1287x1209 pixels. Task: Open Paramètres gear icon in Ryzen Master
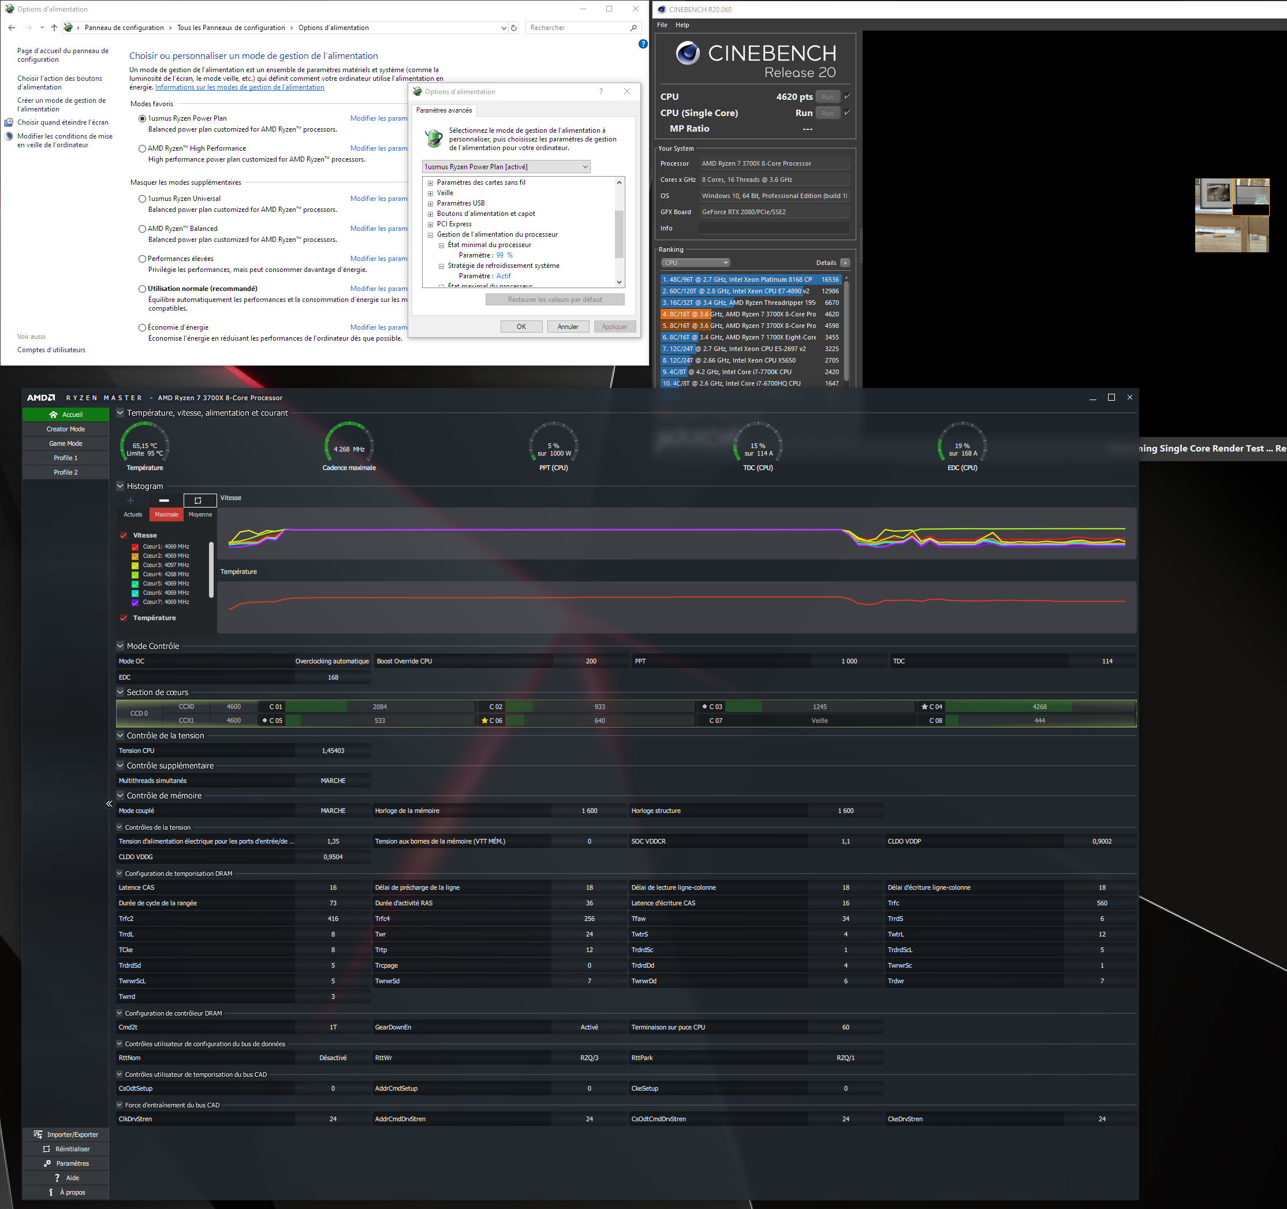(47, 1163)
